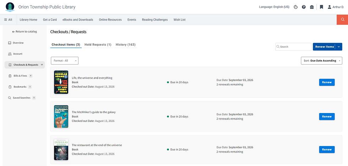Image resolution: width=348 pixels, height=166 pixels.
Task: Click the Account sidebar label
Action: [x=18, y=54]
